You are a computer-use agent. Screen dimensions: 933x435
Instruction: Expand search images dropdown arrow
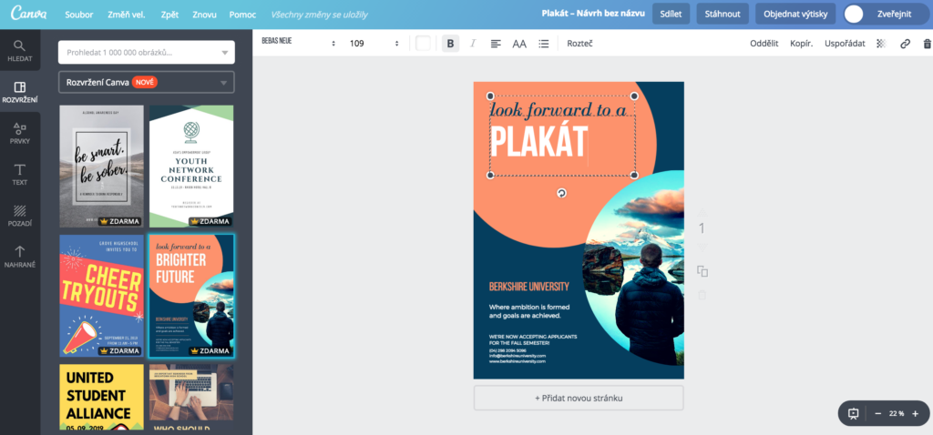point(224,53)
